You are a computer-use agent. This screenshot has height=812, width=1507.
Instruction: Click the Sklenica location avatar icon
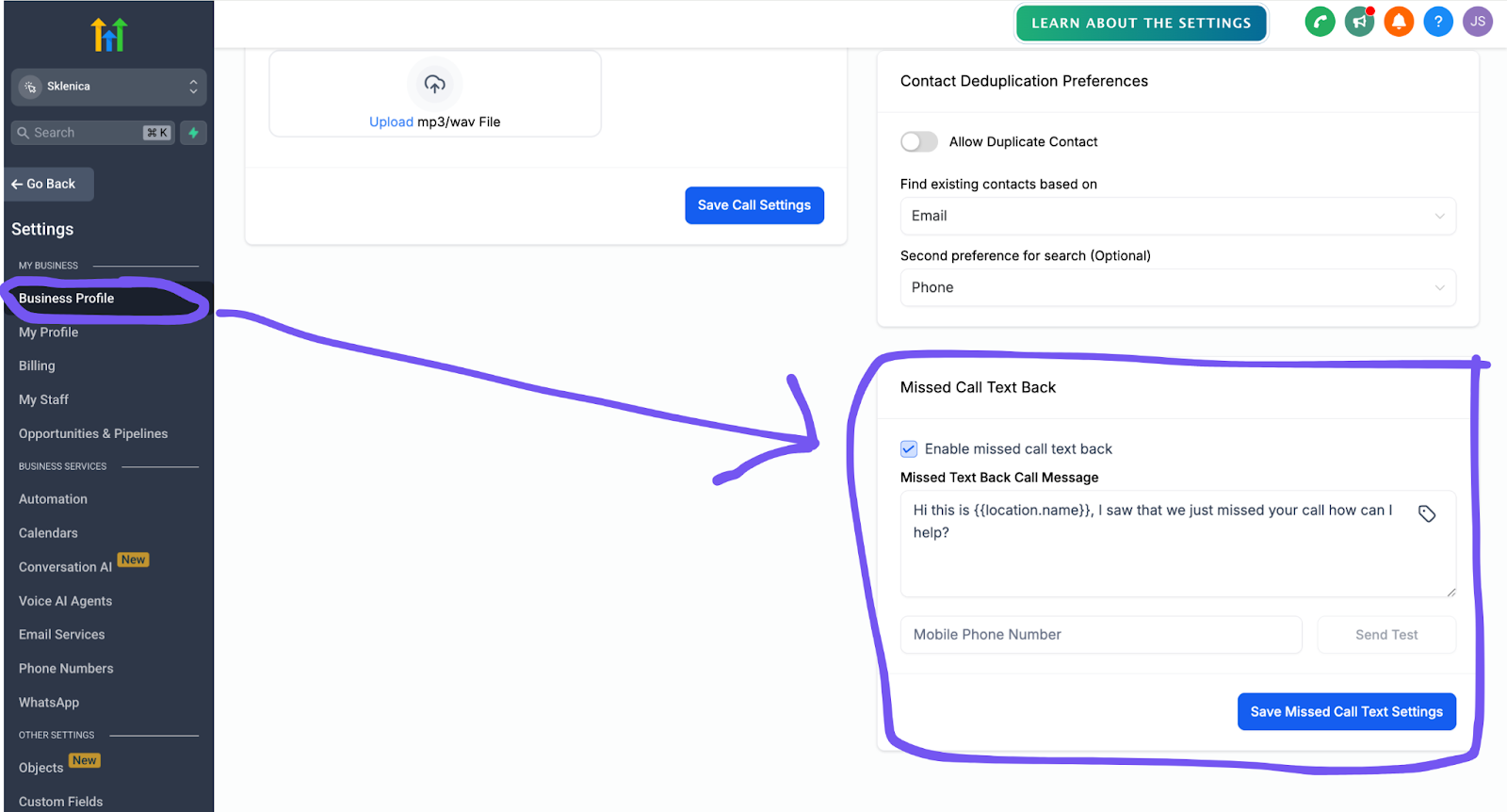[30, 87]
